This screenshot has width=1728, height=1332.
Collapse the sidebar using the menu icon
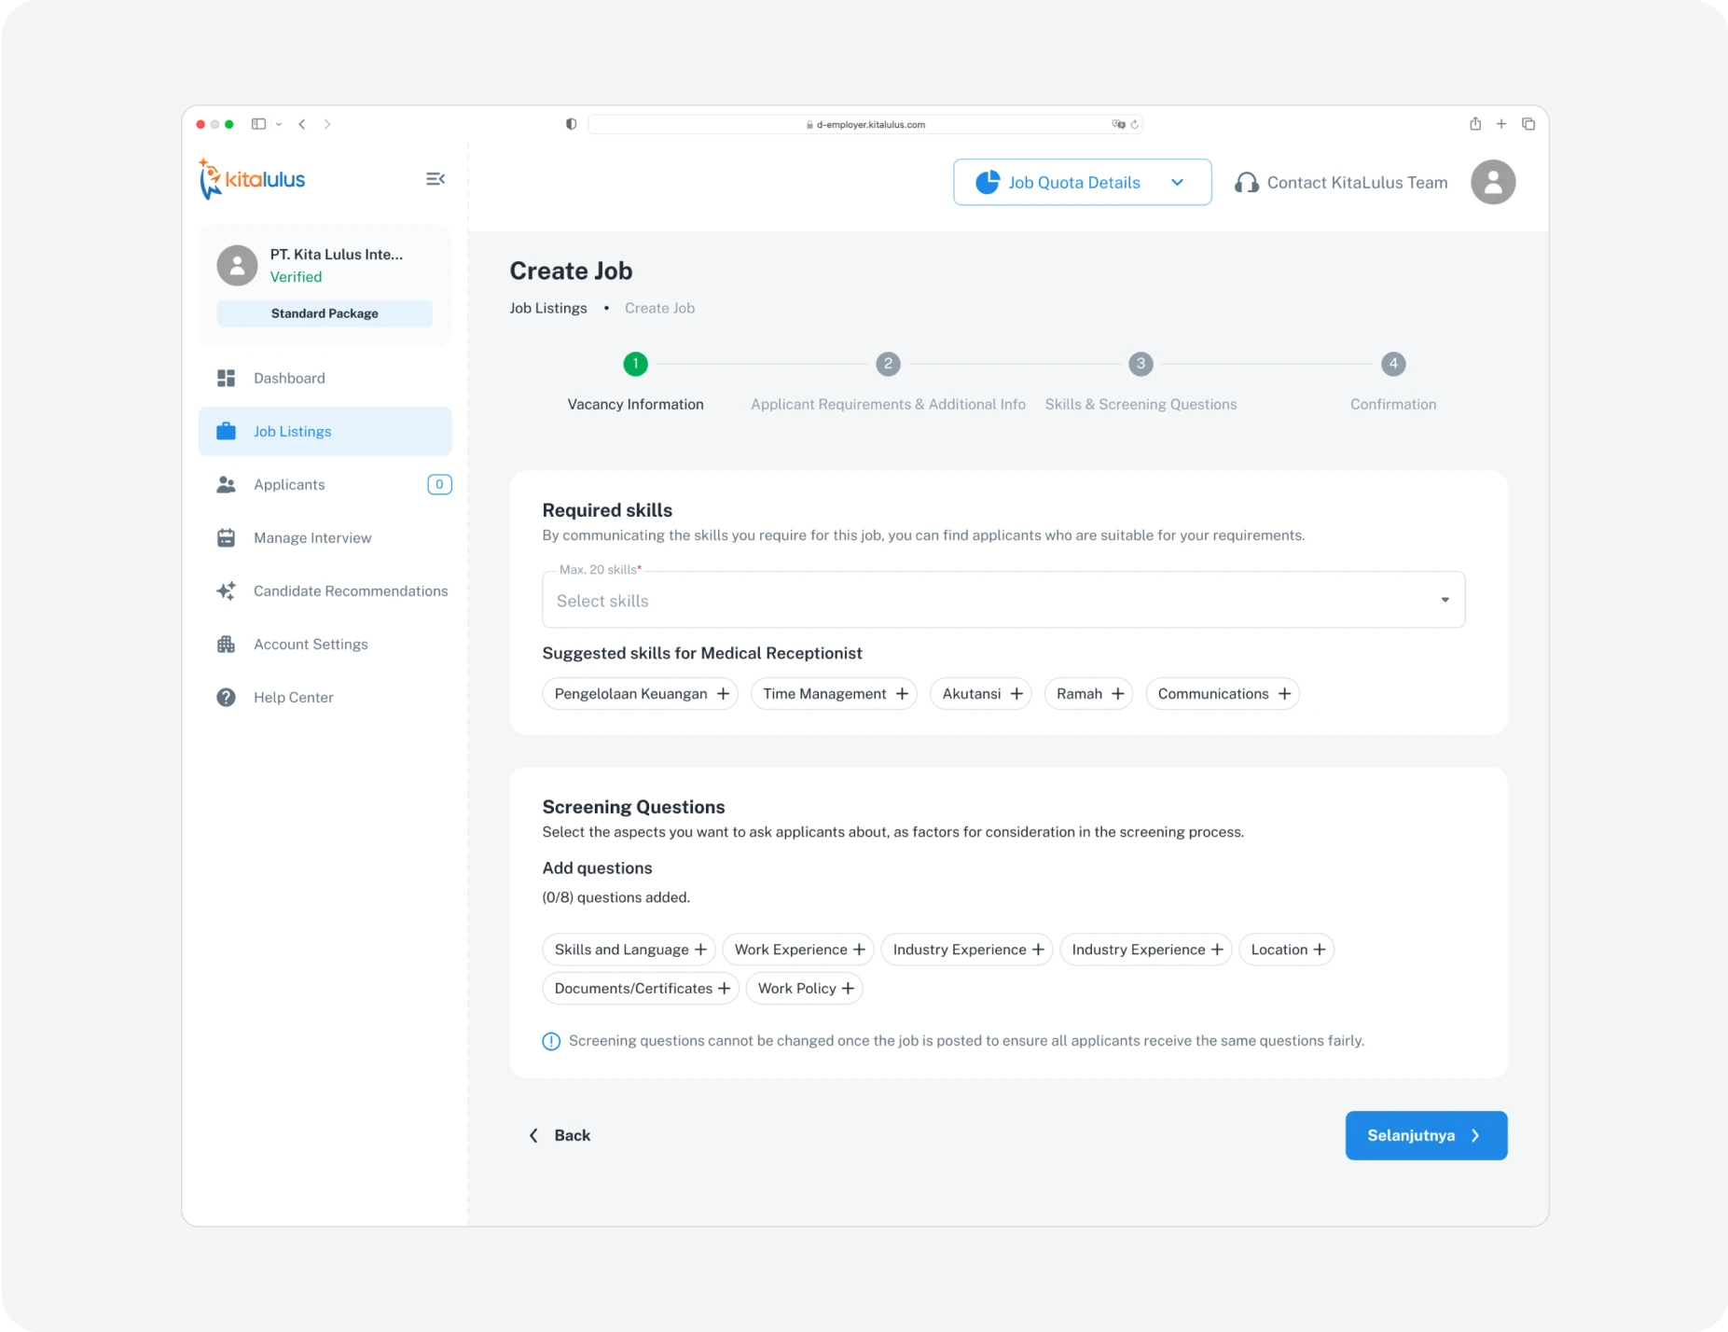(x=435, y=179)
